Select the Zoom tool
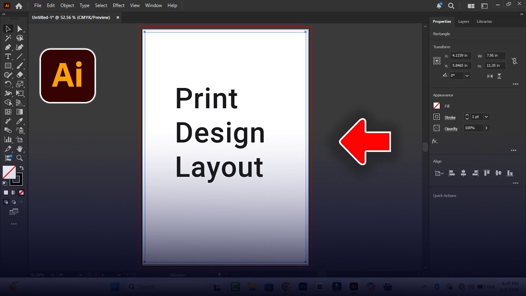The height and width of the screenshot is (296, 526). (x=20, y=158)
